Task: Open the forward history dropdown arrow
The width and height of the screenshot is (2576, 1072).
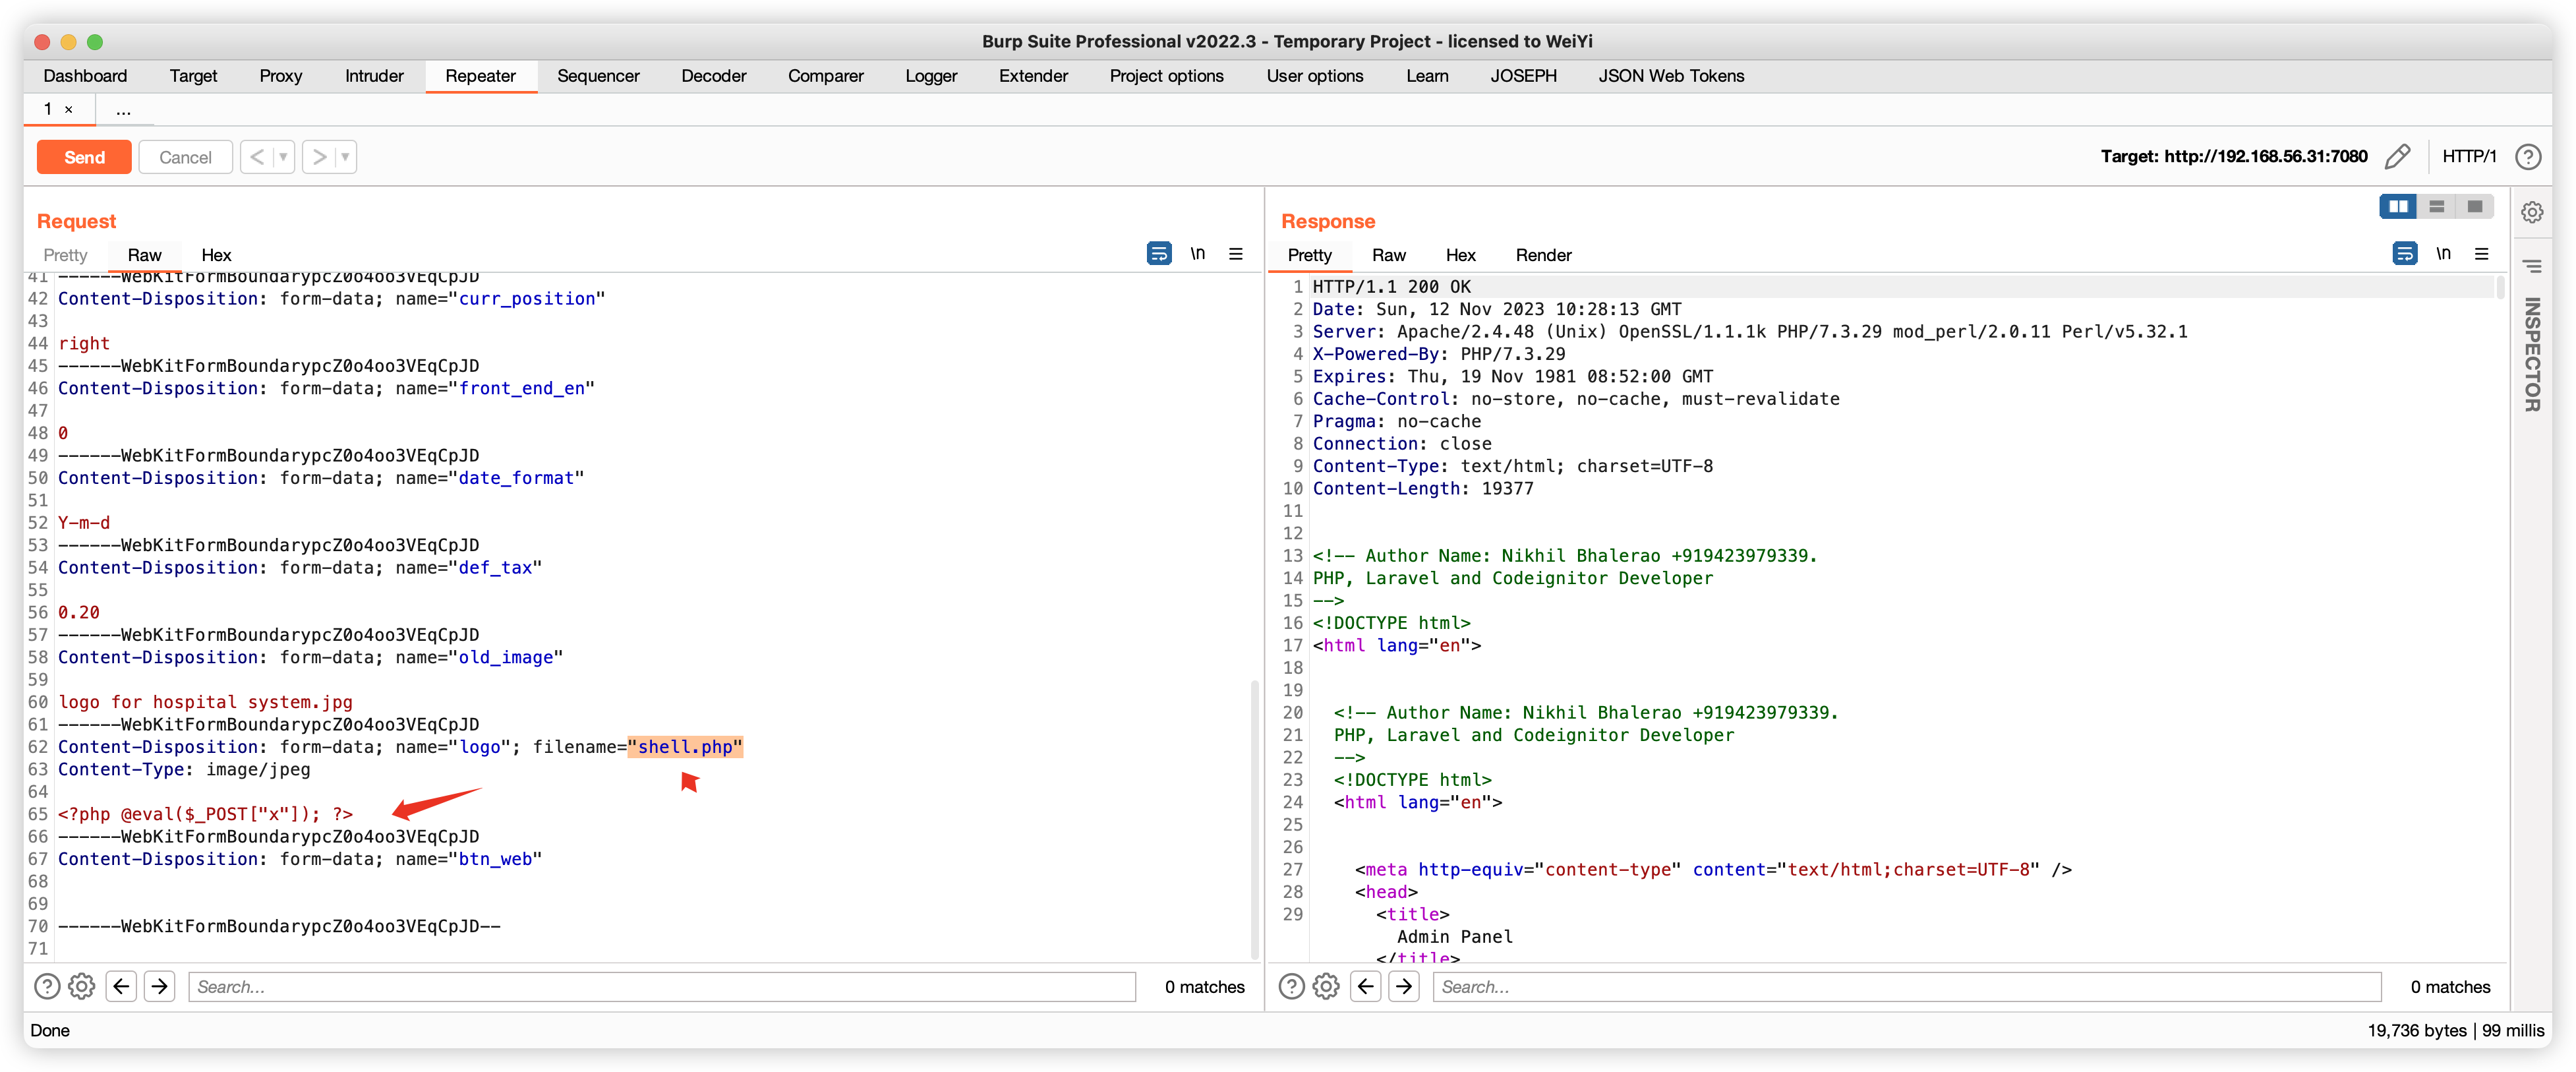Action: coord(346,157)
